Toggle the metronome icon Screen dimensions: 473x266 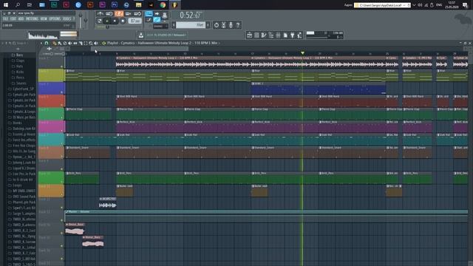pos(101,13)
